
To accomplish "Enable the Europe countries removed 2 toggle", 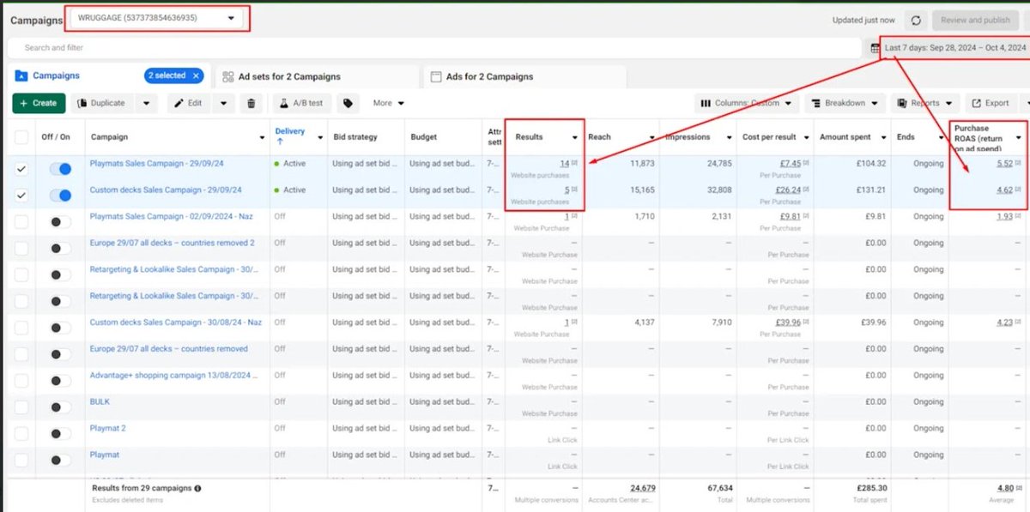I will [60, 249].
